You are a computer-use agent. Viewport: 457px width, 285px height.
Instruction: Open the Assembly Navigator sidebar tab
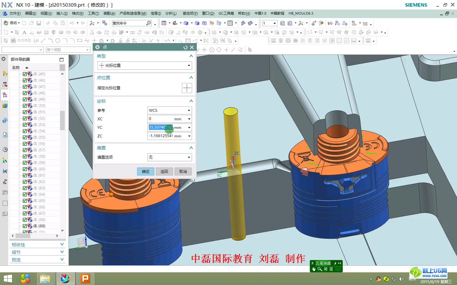tap(5, 73)
